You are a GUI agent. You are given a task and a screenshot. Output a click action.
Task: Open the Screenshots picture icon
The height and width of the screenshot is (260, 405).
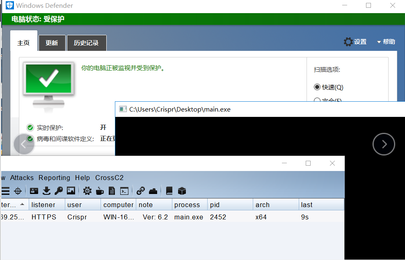(71, 191)
